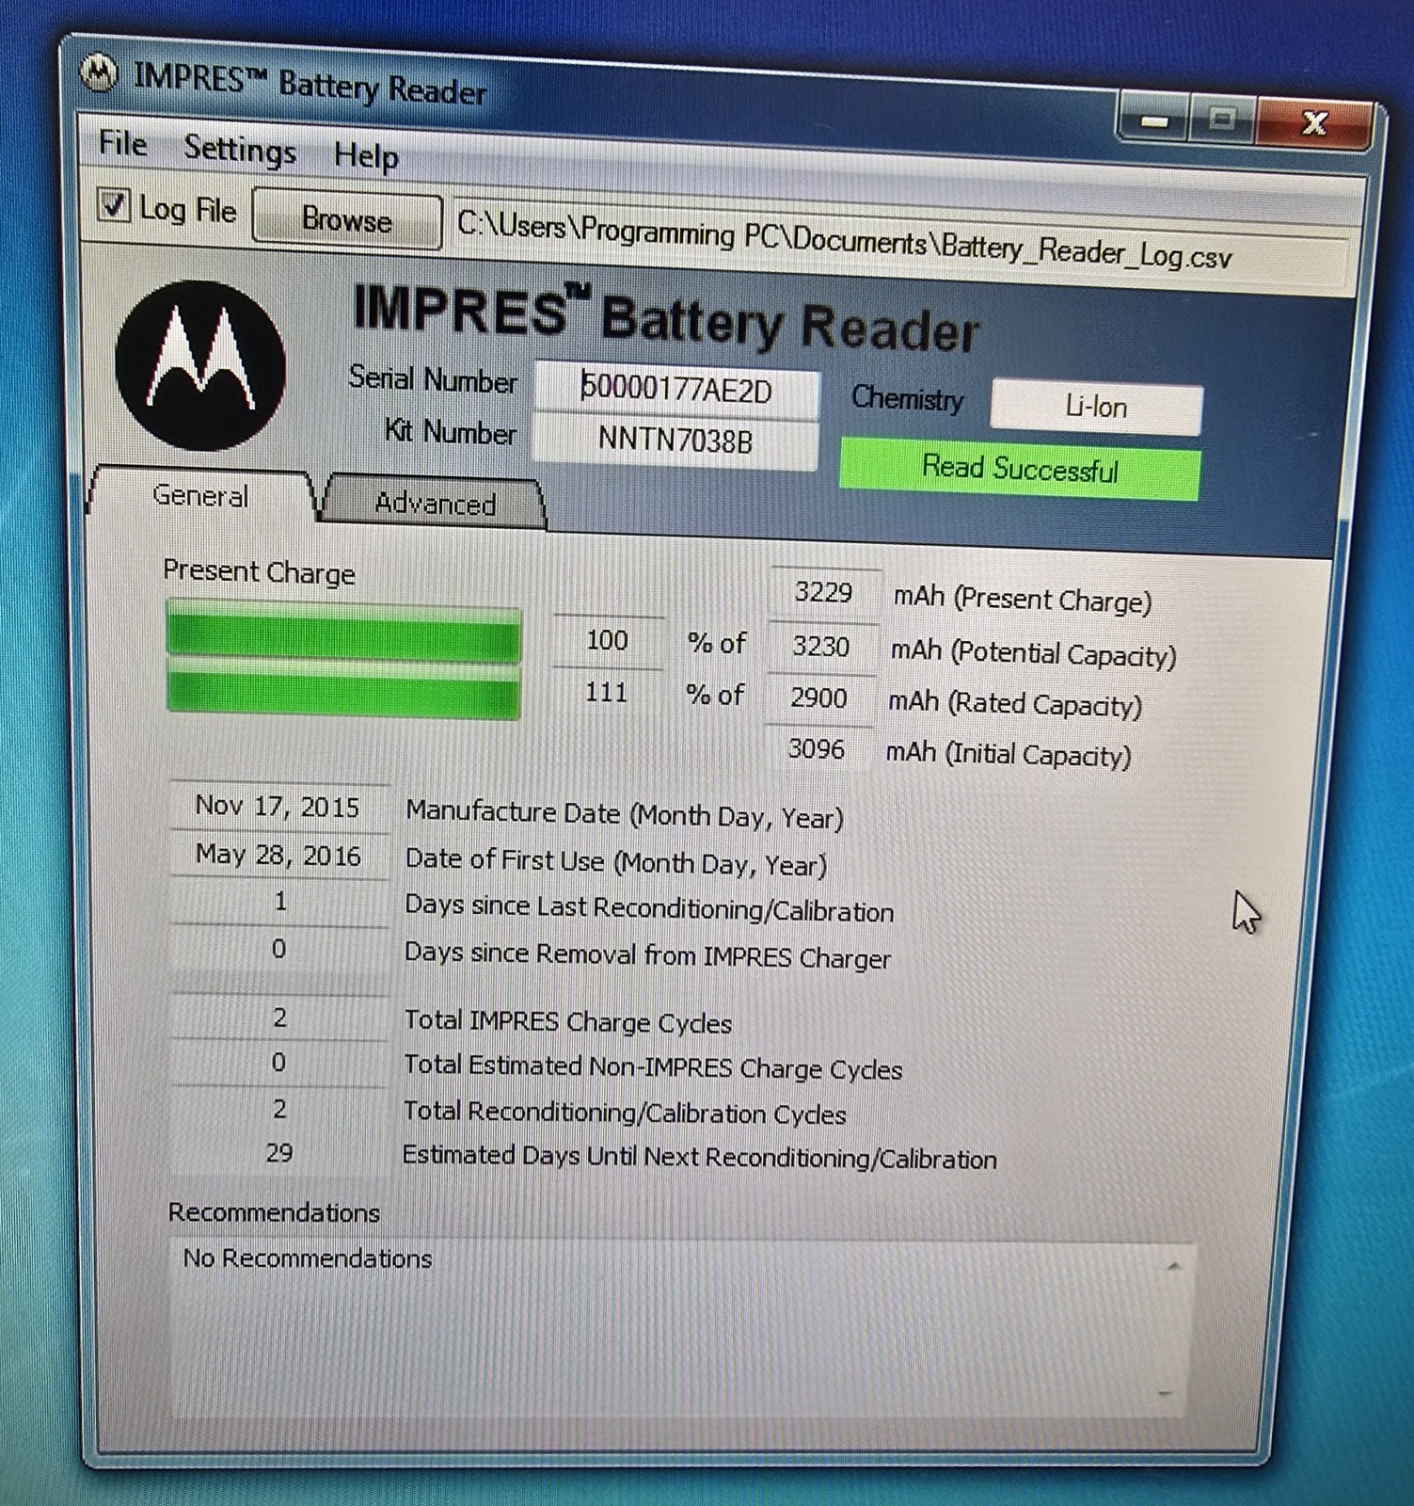Open the Settings menu

pos(240,150)
